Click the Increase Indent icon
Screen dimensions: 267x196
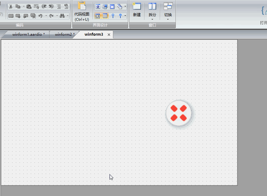(x=44, y=7)
